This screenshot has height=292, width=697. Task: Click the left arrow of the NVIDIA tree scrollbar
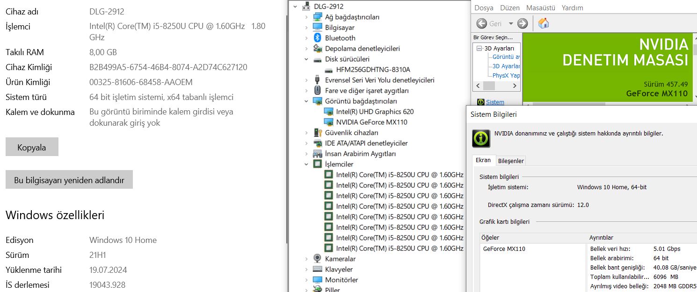pyautogui.click(x=478, y=86)
